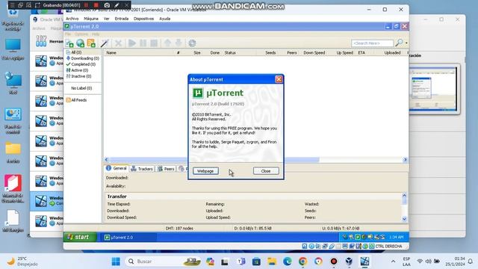Click the horizontal scrollbar left arrow
Screen dimensions: 478x269
click(106, 159)
